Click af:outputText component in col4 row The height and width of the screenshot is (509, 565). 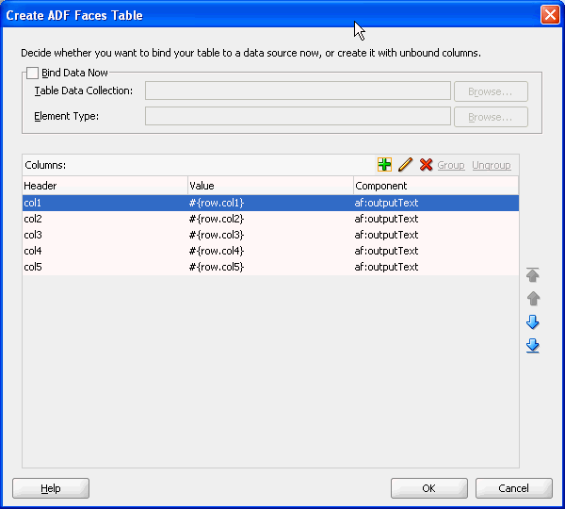coord(436,251)
